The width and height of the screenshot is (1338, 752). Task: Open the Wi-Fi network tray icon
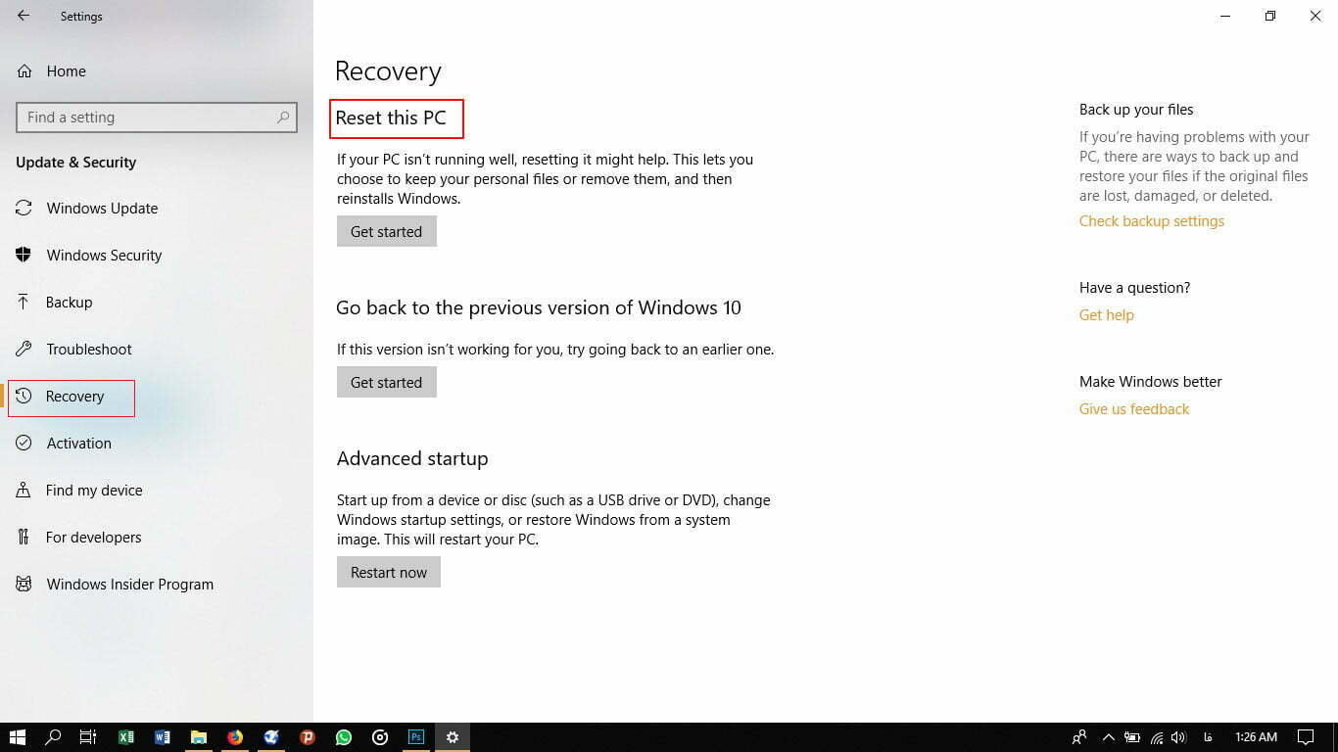tap(1157, 737)
